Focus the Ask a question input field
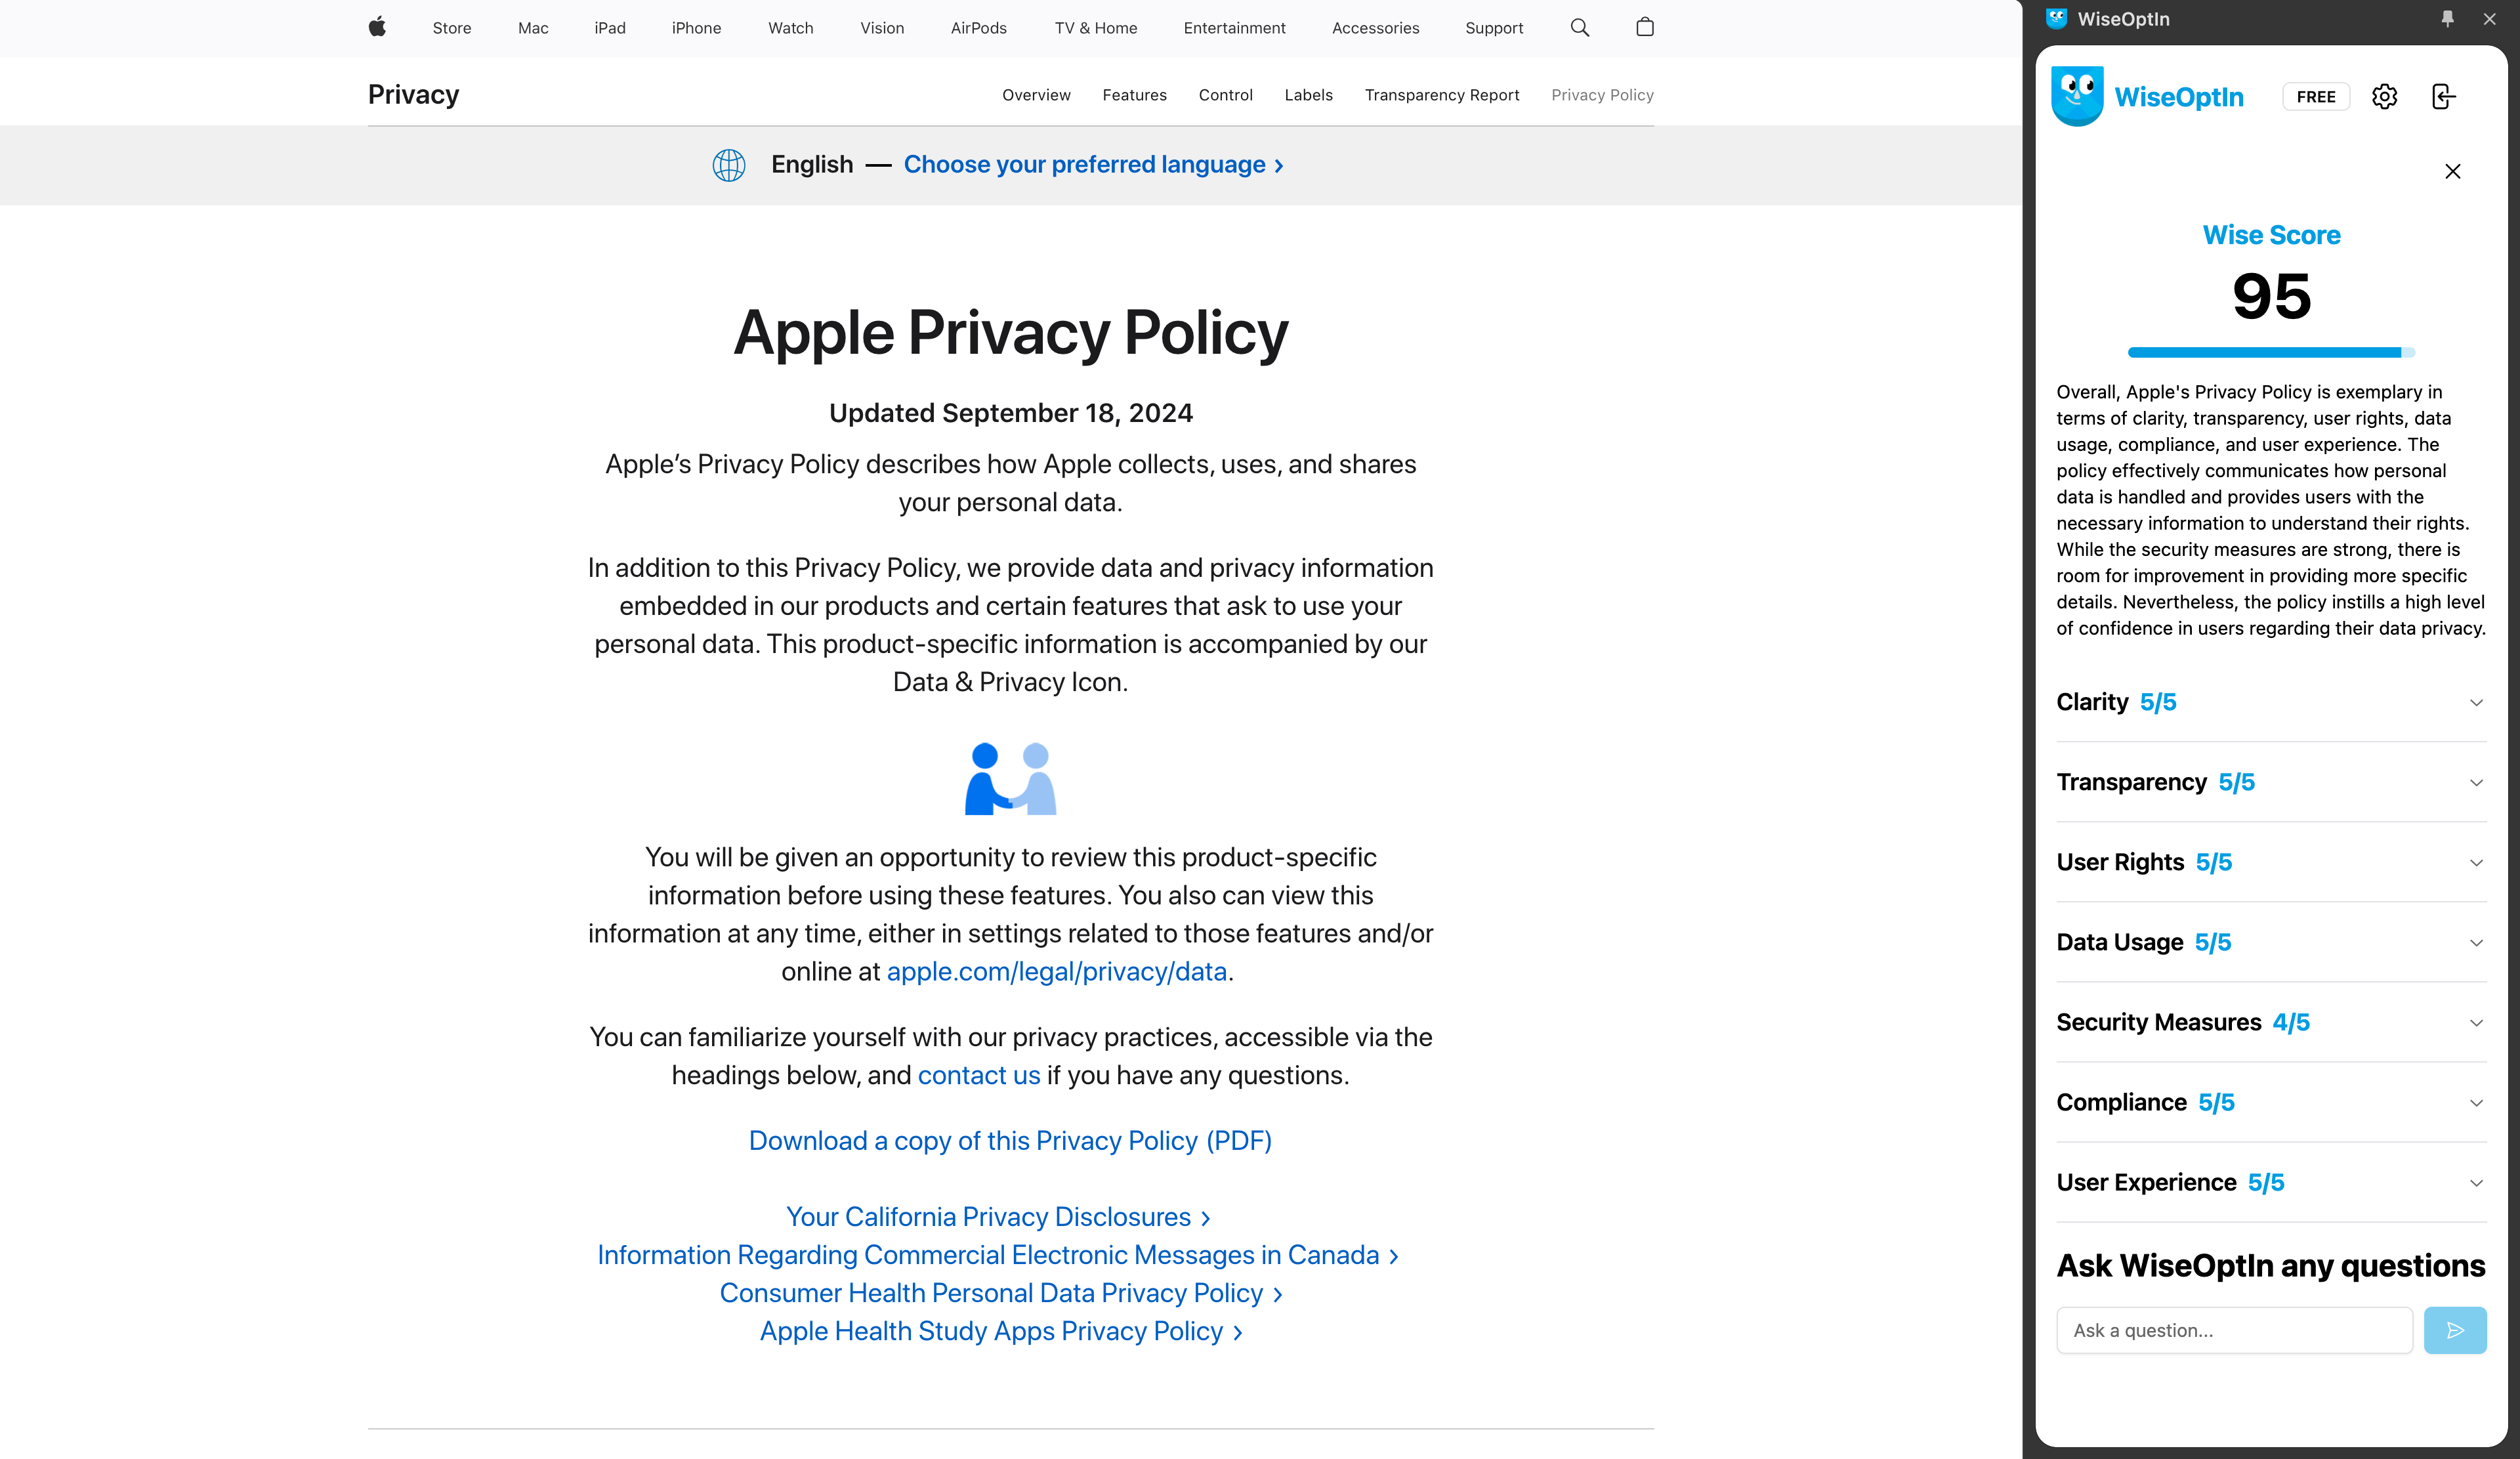 point(2234,1330)
